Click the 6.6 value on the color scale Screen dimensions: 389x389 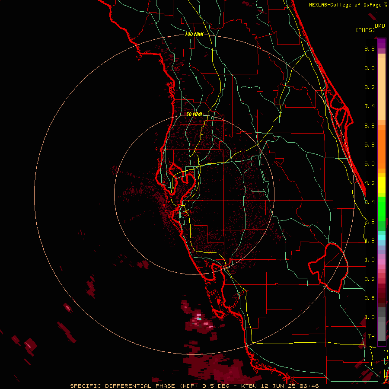click(x=370, y=125)
